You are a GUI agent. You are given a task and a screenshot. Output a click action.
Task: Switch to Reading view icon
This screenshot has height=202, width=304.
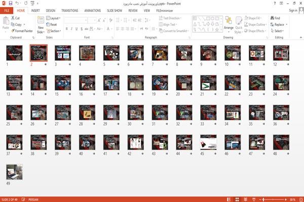(245, 199)
